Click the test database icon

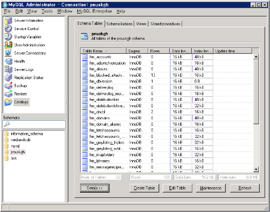click(6, 158)
